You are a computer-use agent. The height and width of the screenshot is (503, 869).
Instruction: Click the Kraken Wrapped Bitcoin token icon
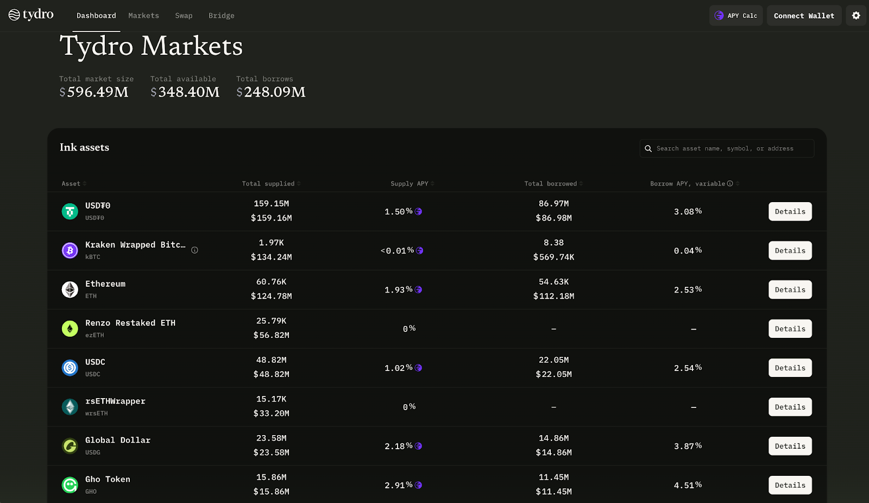[70, 250]
